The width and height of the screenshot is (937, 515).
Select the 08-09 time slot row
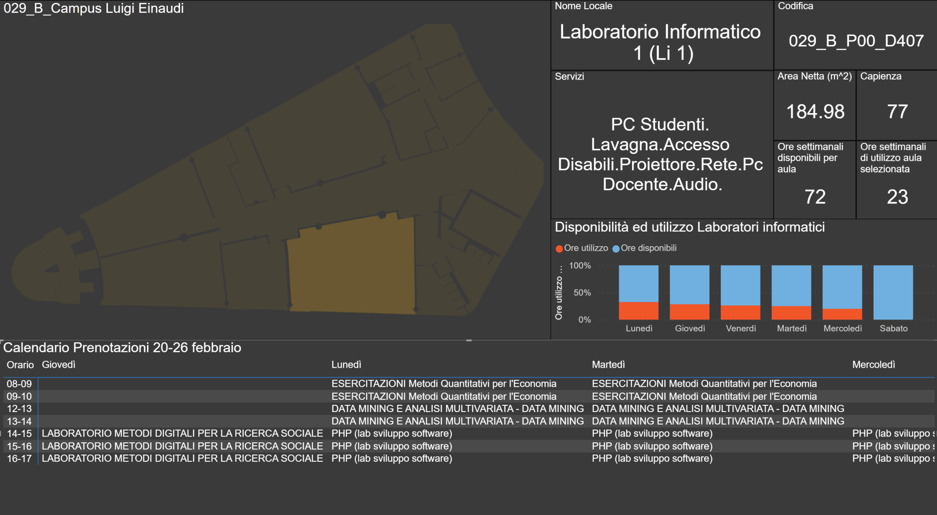click(19, 384)
